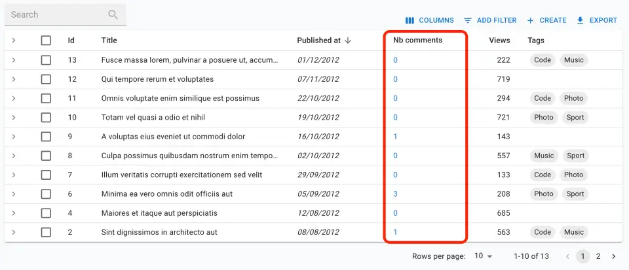Click the Published at sort arrow
Screen dimensions: 629x270
(x=348, y=41)
